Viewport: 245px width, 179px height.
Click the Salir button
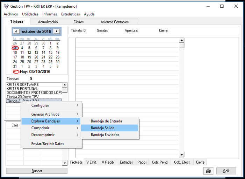coord(226,171)
